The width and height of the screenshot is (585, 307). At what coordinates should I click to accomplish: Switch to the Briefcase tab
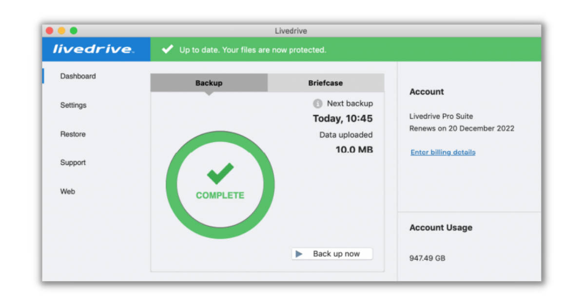pyautogui.click(x=325, y=83)
